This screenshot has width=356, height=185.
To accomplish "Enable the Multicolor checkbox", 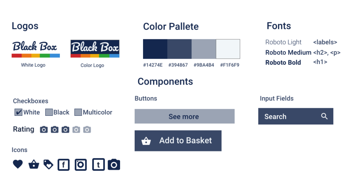I will coord(78,112).
